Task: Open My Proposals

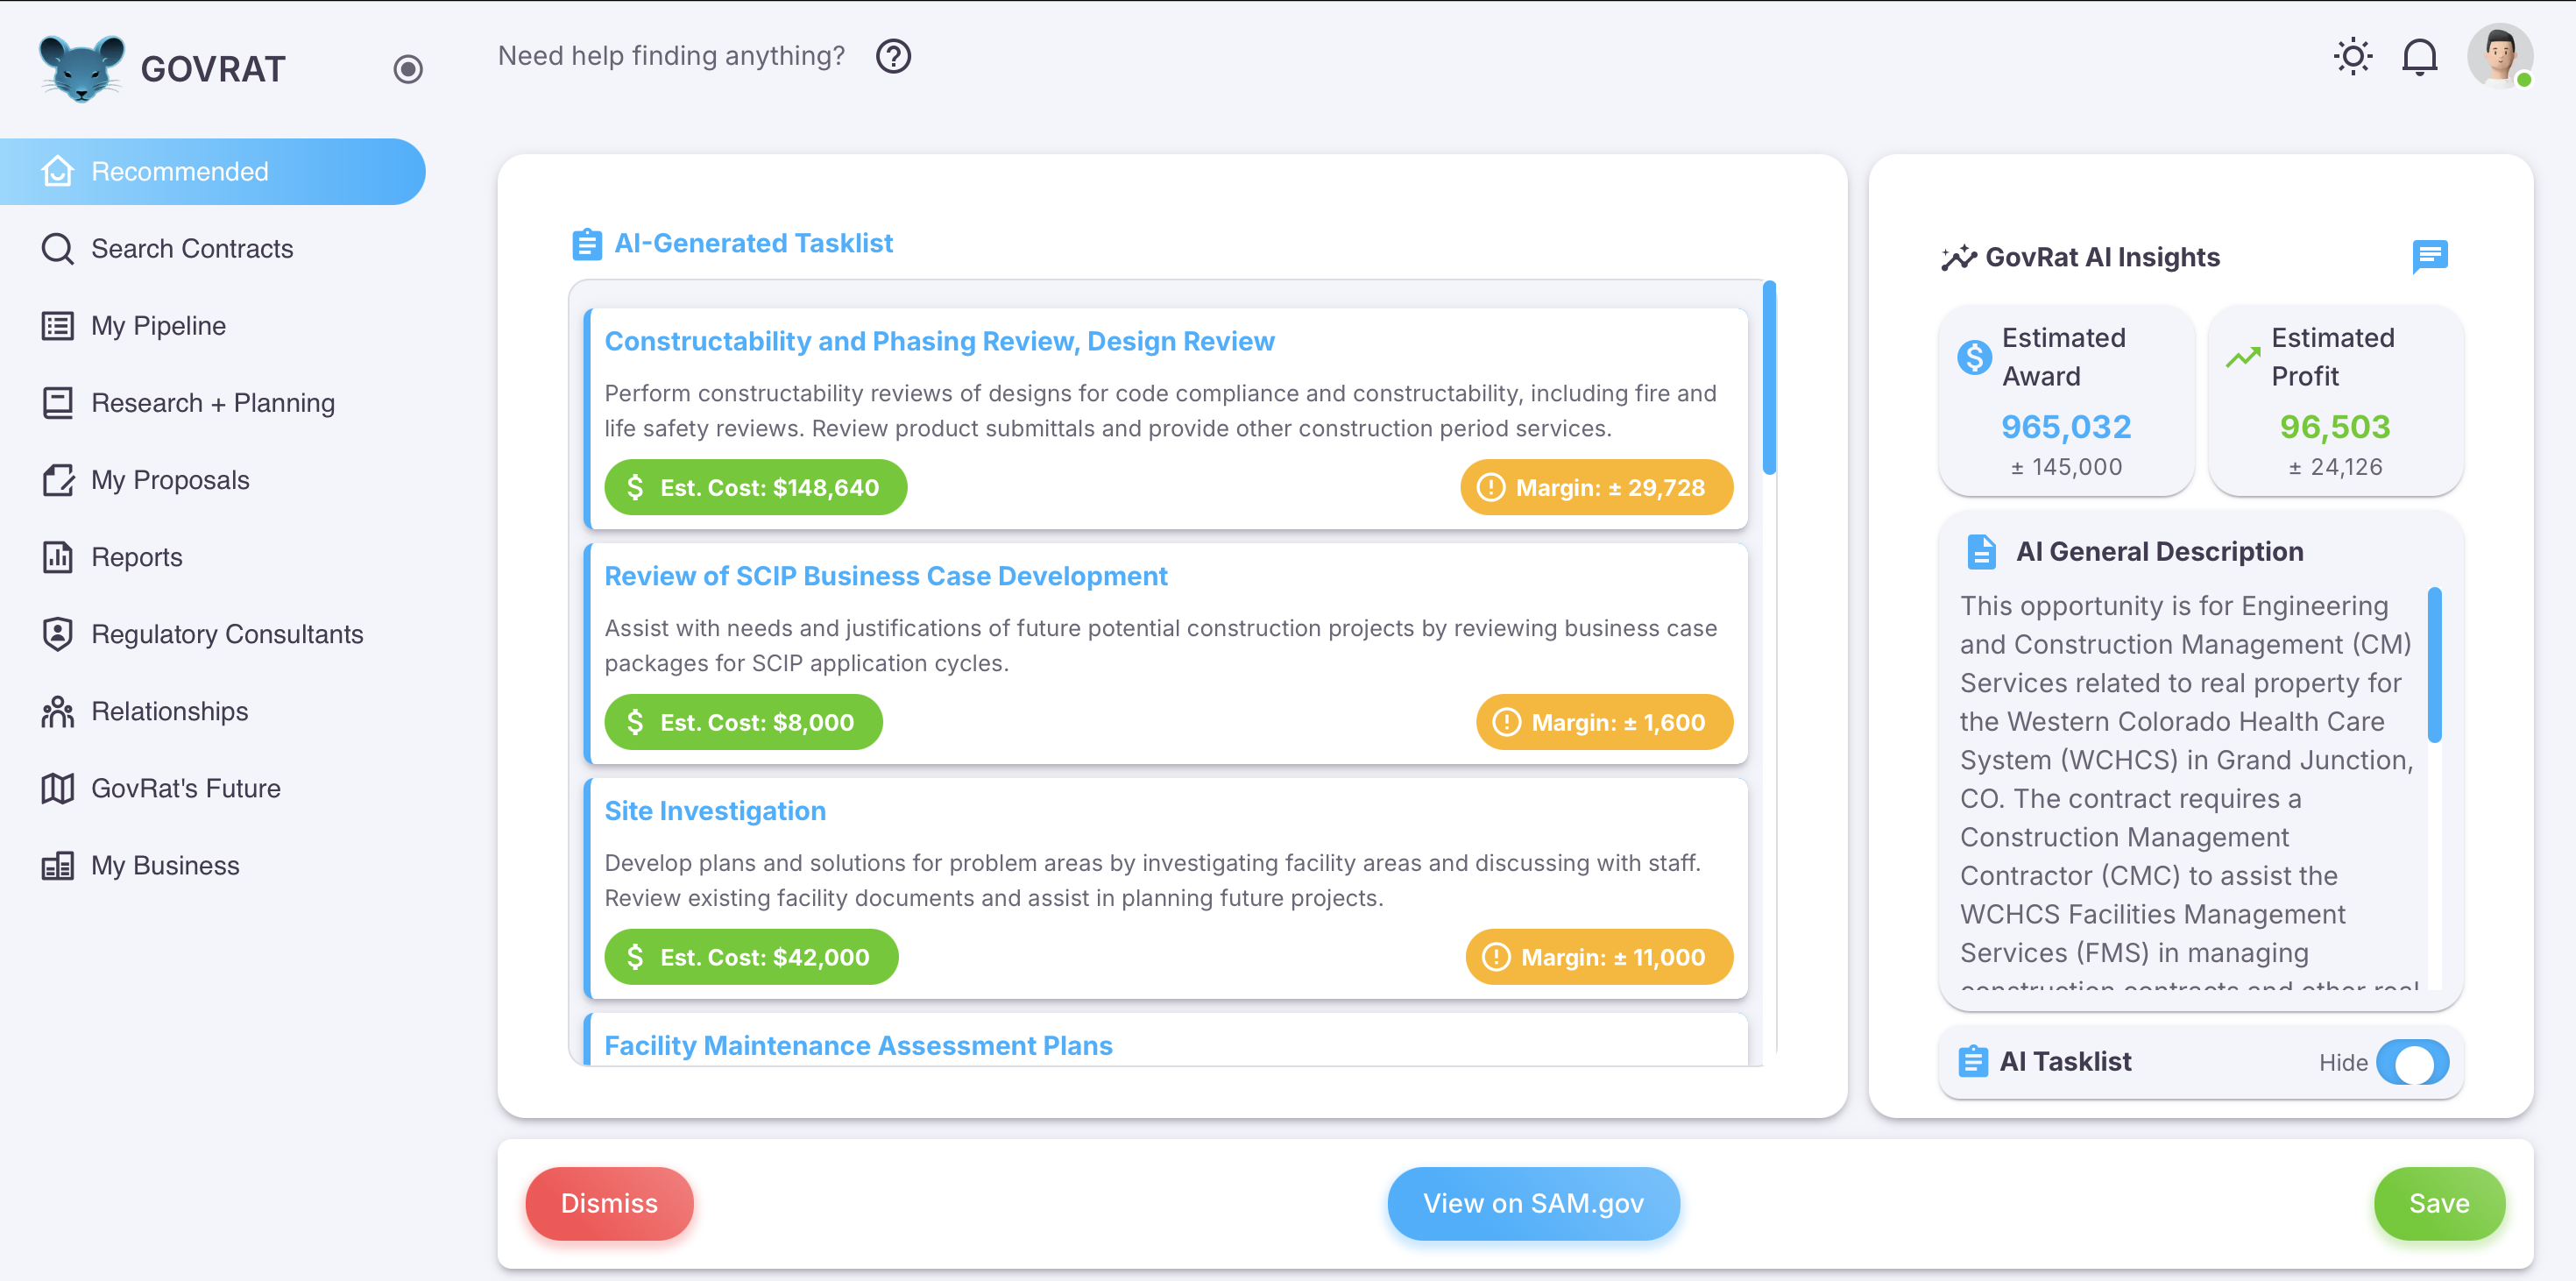Action: (212, 479)
